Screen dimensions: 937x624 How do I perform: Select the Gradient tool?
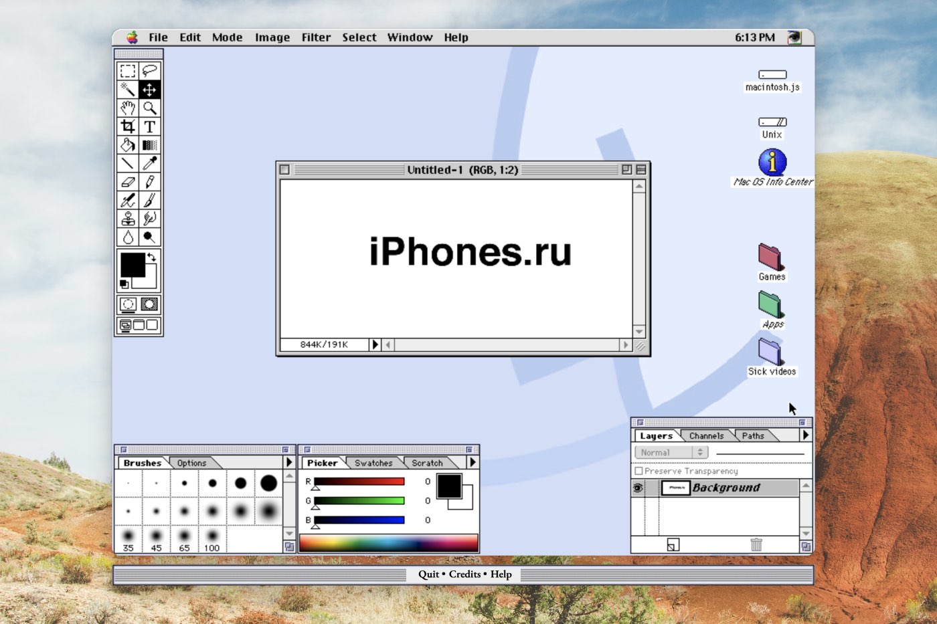click(150, 144)
